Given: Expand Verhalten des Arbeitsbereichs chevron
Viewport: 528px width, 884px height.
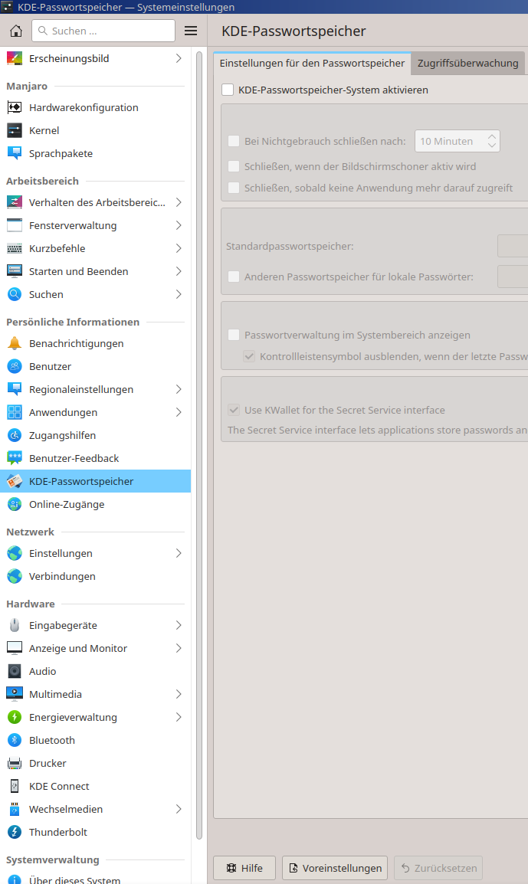Looking at the screenshot, I should 179,202.
